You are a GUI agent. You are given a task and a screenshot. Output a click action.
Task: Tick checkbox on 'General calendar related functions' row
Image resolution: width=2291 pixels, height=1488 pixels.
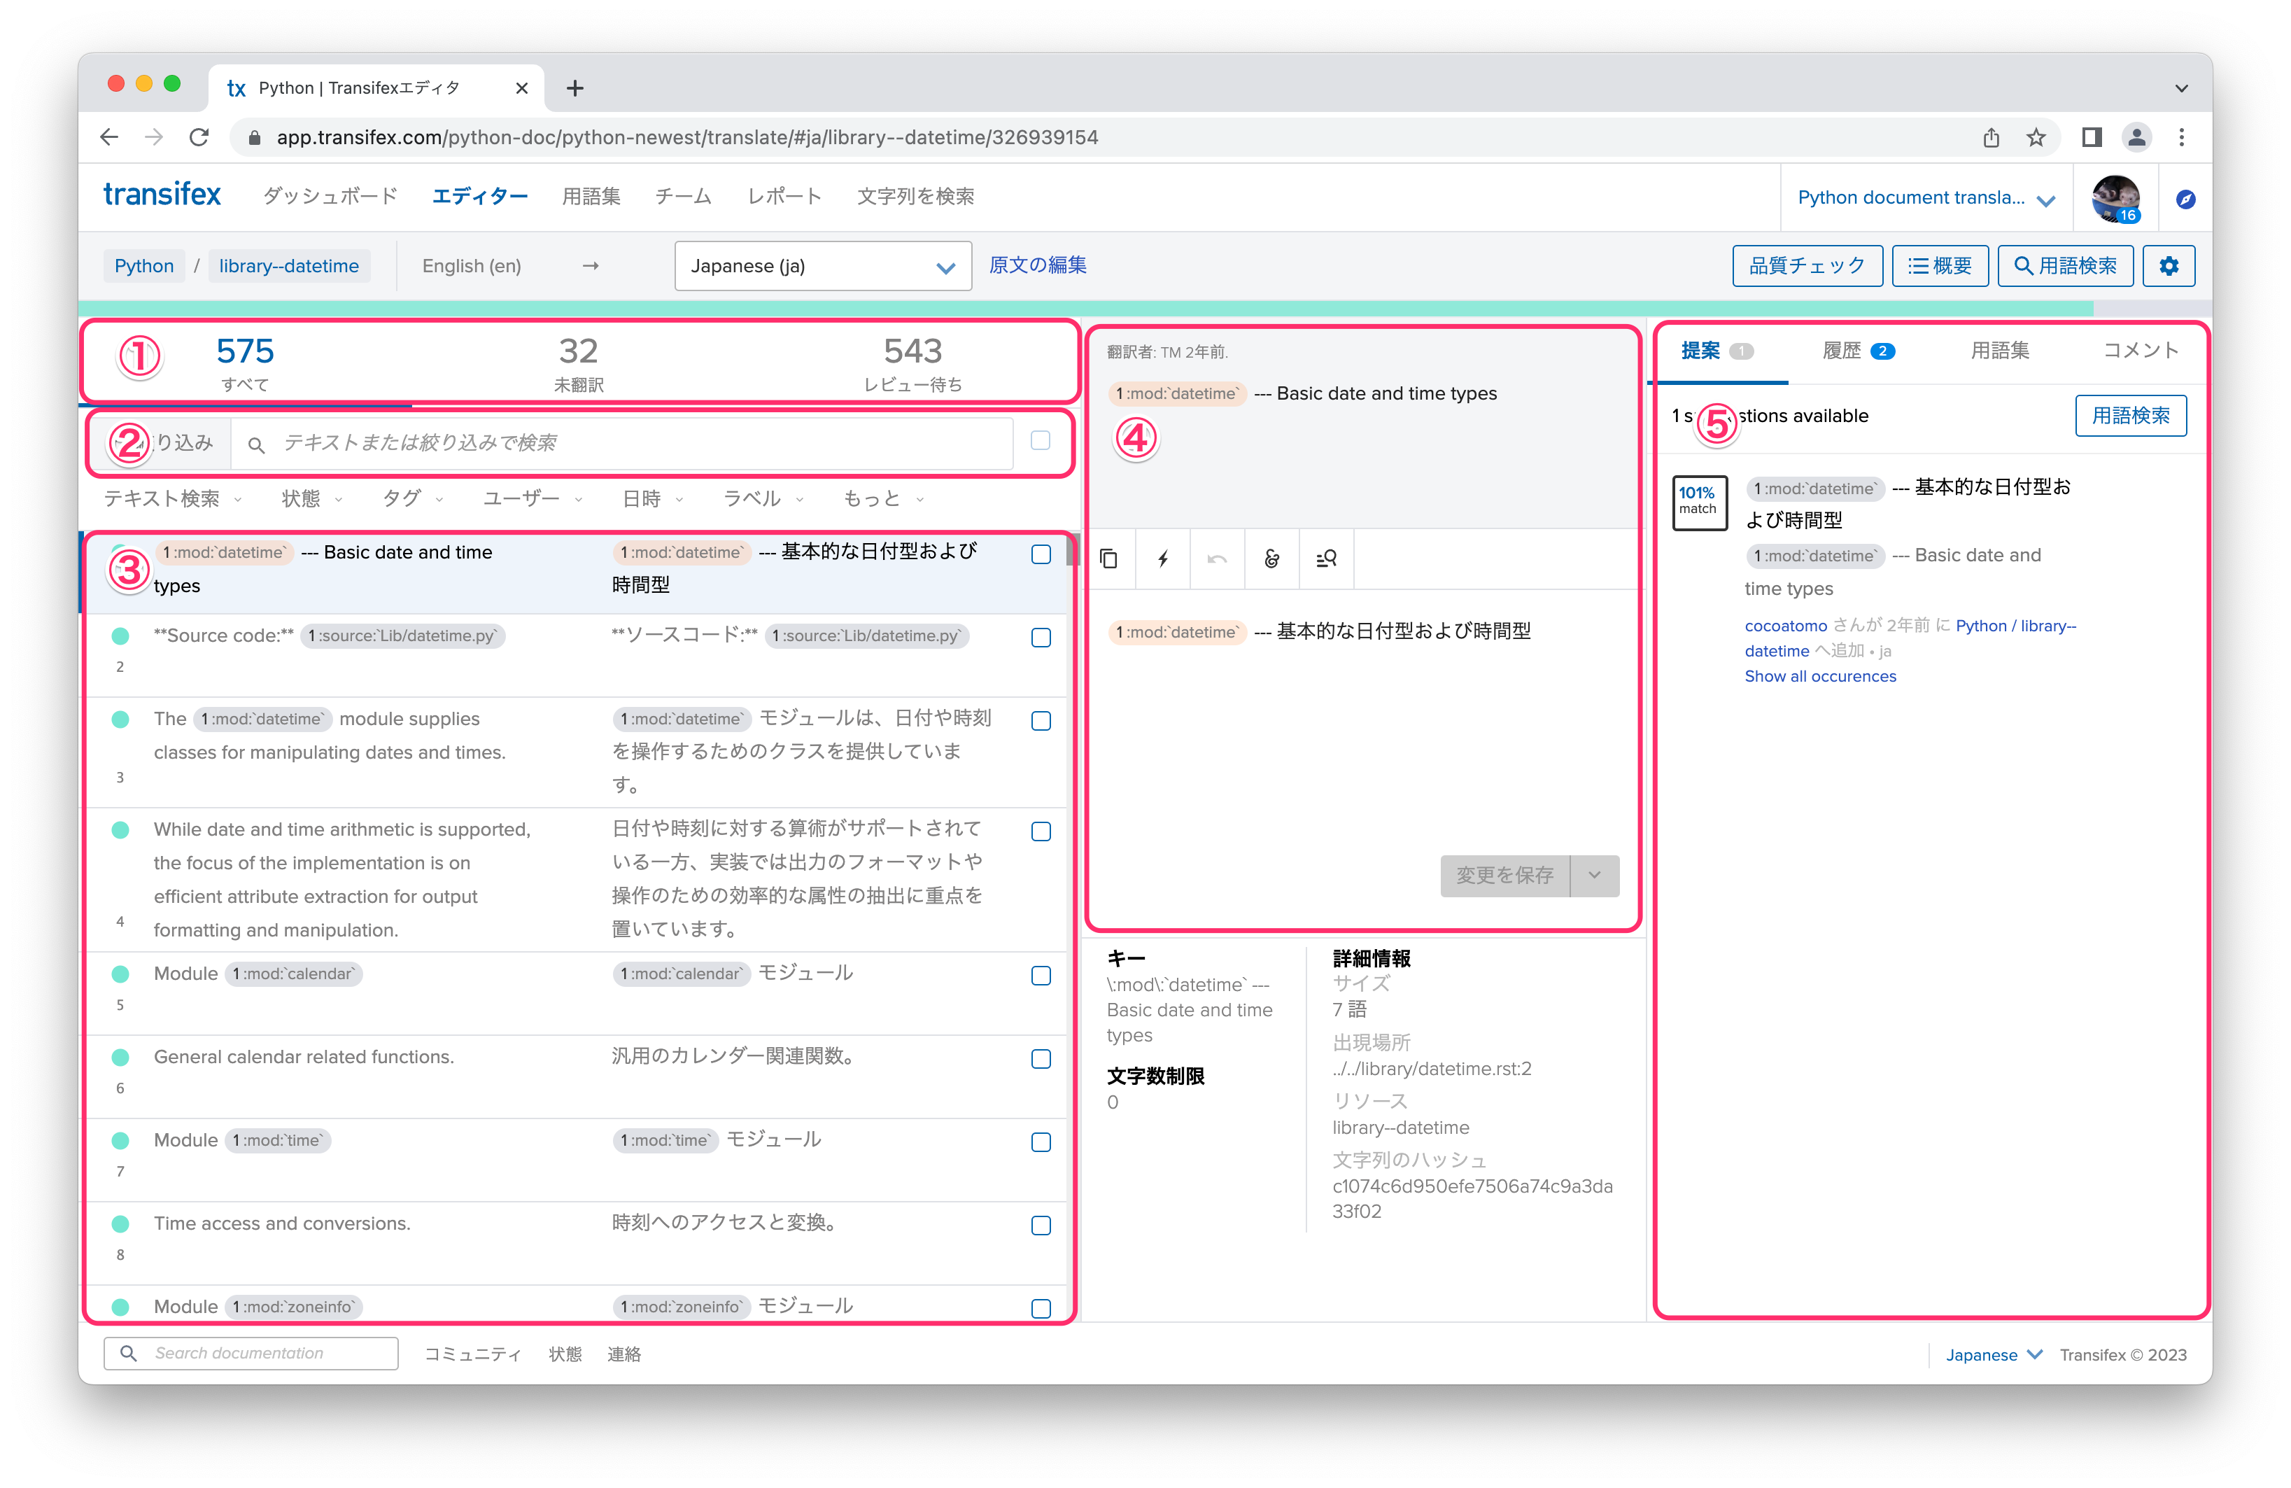1041,1058
